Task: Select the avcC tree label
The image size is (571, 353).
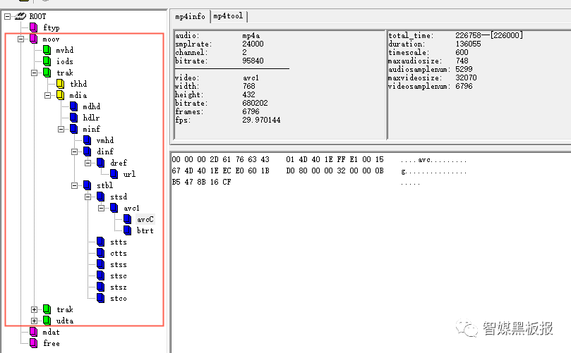Action: (145, 219)
